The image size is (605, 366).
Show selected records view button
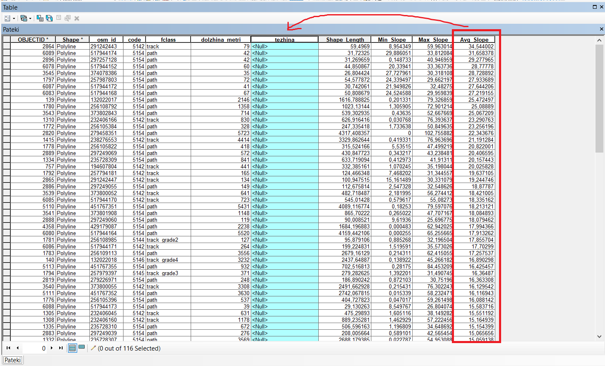coord(82,348)
